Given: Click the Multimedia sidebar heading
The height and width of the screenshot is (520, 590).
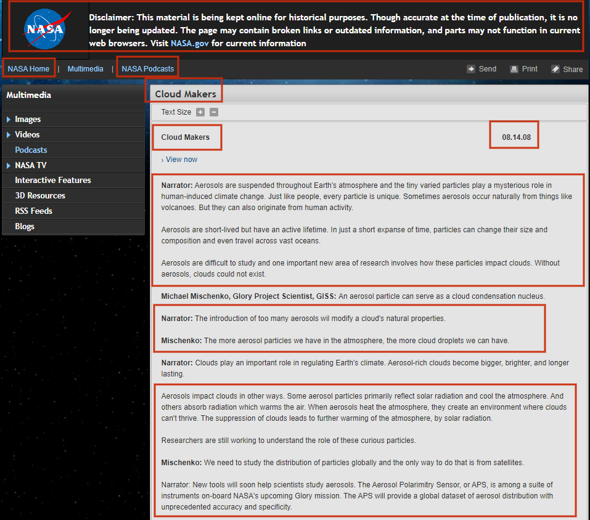Looking at the screenshot, I should pos(28,95).
